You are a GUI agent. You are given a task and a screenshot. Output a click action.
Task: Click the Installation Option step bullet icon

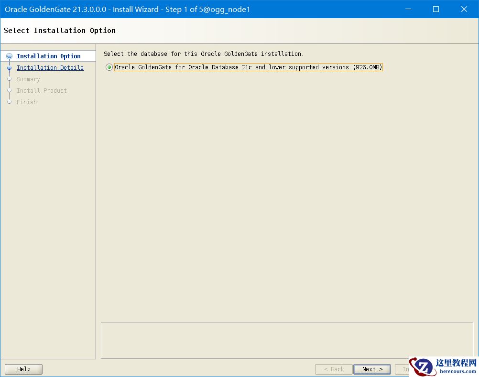click(10, 56)
